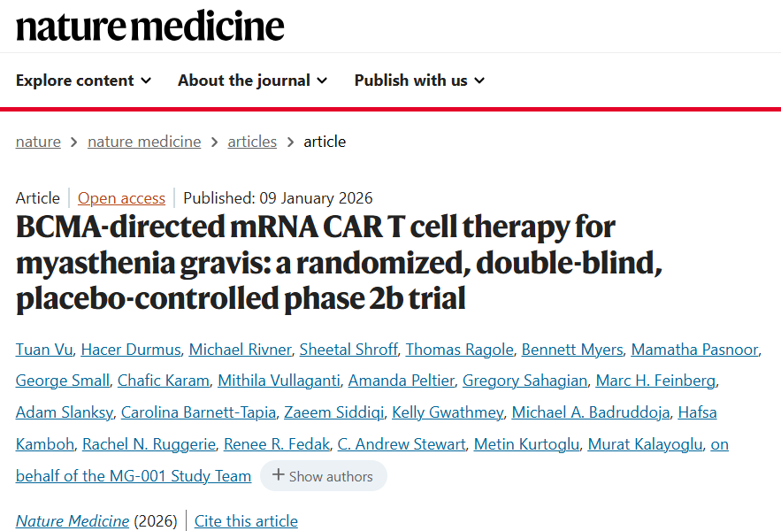Screen dimensions: 781x531
Task: Select author Sheetal Shroff
Action: click(348, 350)
